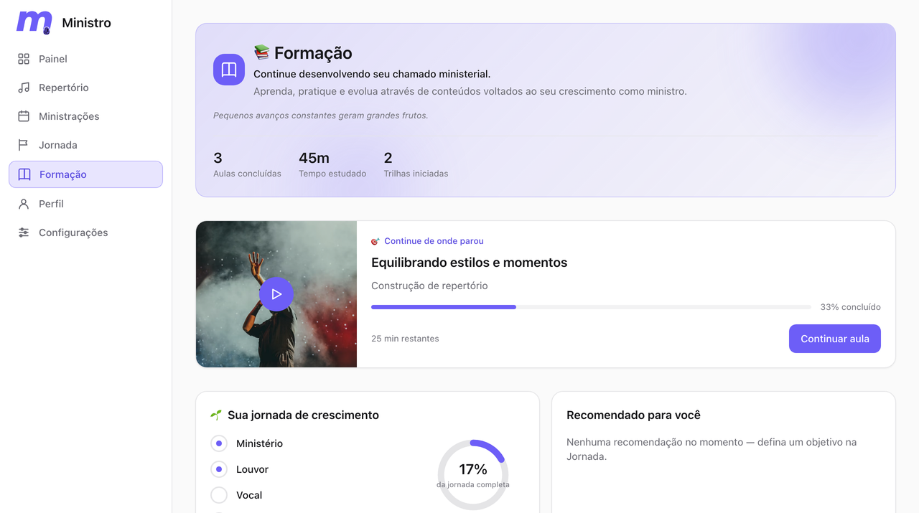The image size is (919, 513).
Task: Click the lesson progress bar at 33%
Action: point(591,307)
